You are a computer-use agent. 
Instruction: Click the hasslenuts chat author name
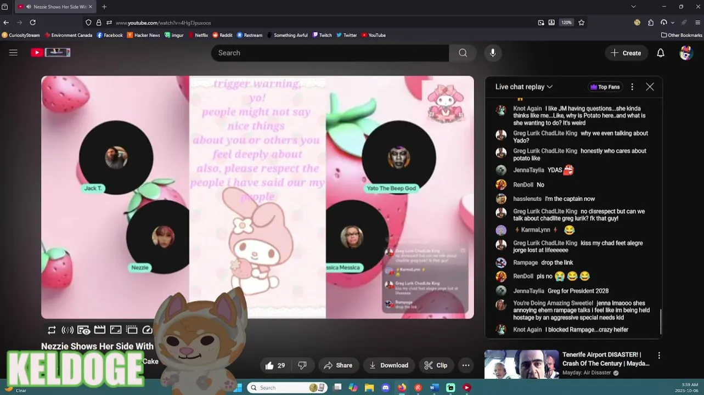pyautogui.click(x=527, y=199)
